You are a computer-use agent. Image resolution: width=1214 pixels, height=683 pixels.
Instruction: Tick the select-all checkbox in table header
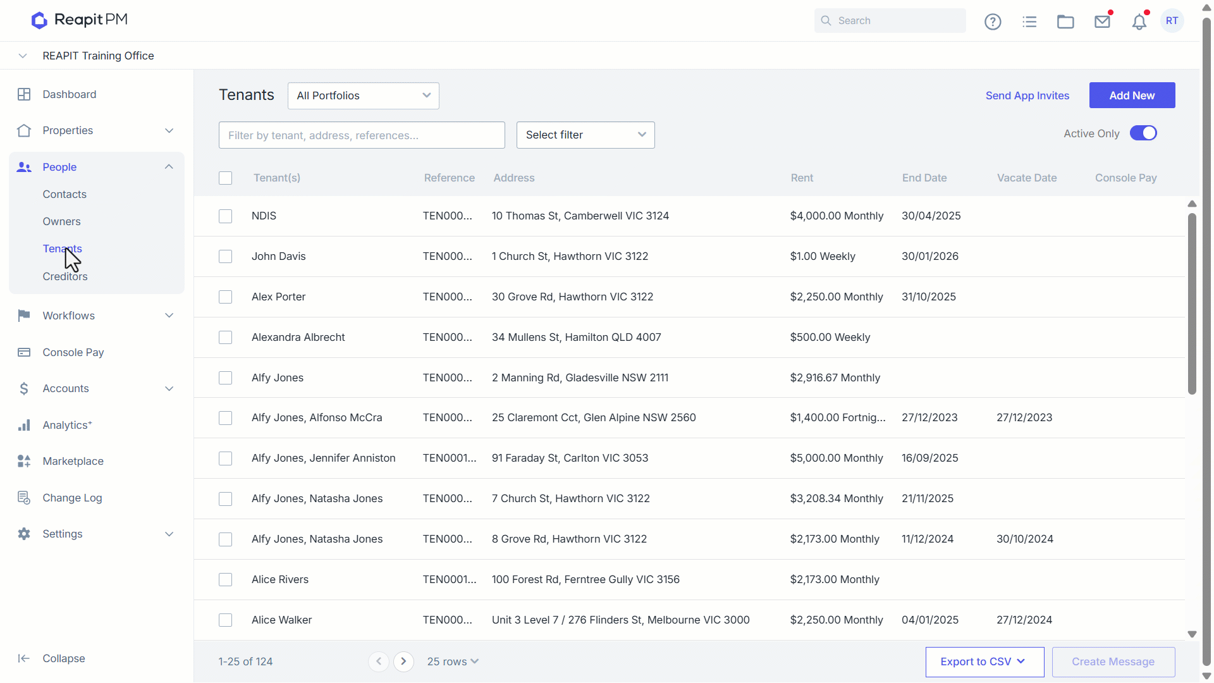pyautogui.click(x=225, y=178)
